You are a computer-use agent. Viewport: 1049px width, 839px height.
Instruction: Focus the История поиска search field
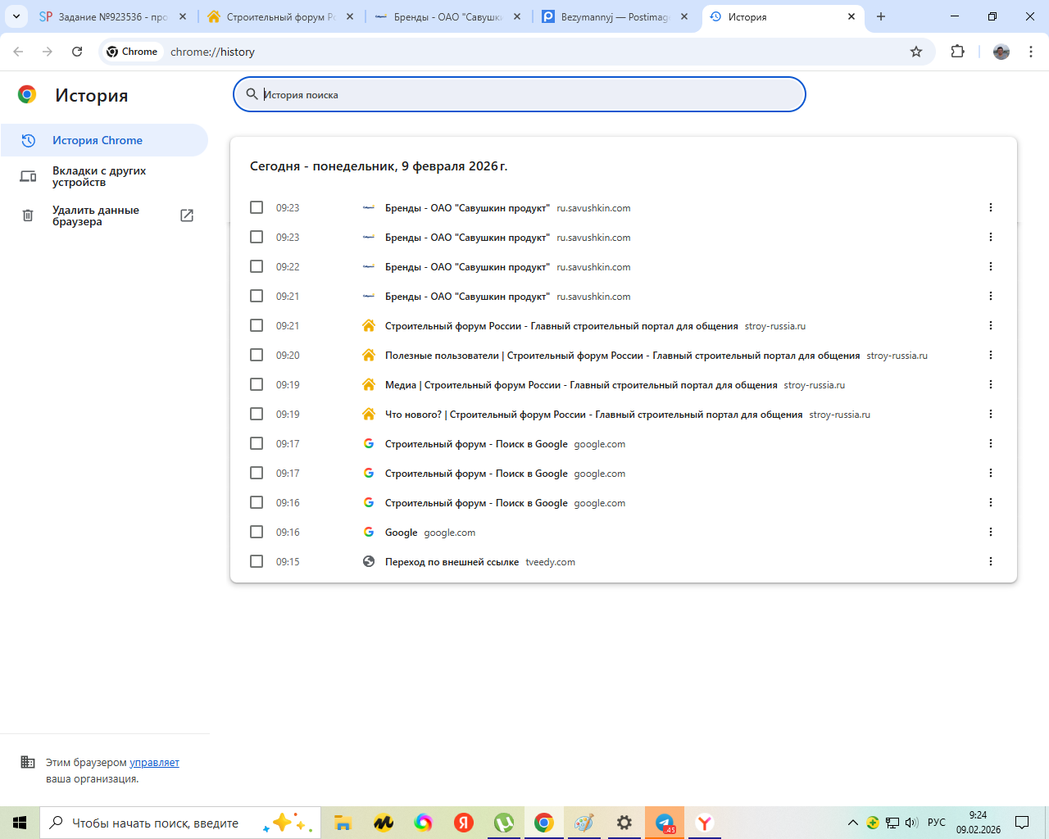coord(520,94)
